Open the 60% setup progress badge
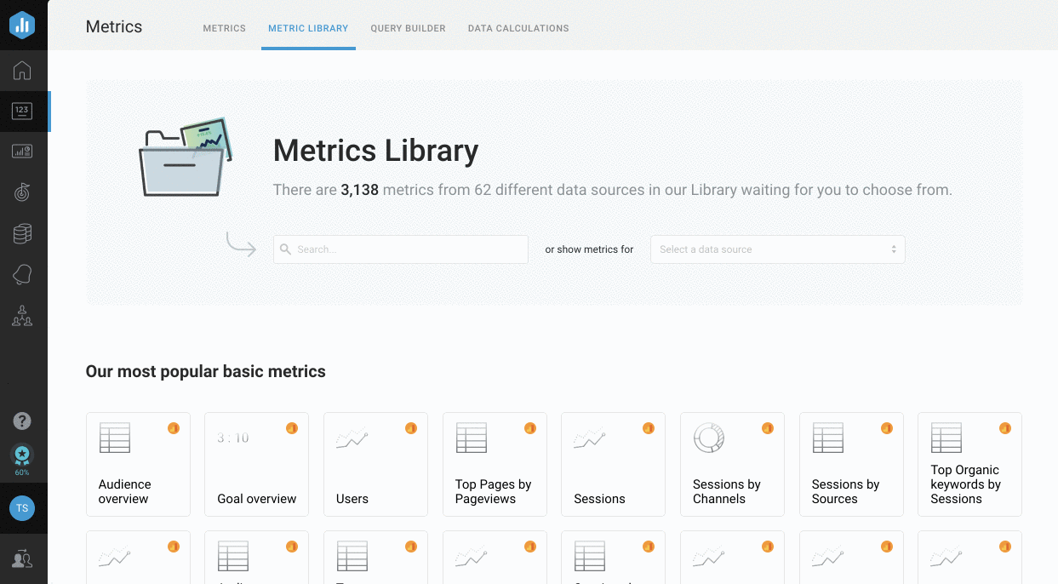This screenshot has height=584, width=1058. [x=23, y=459]
